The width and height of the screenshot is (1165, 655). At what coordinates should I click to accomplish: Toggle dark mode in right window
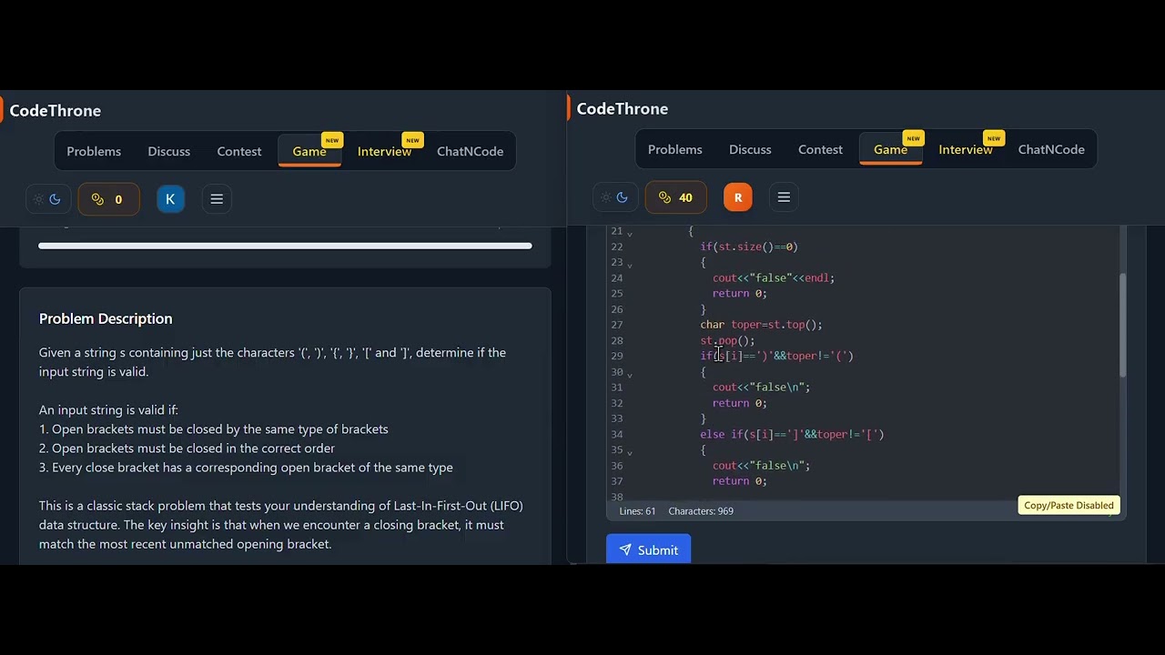614,197
